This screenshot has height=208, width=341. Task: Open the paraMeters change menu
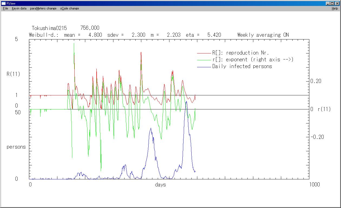(x=43, y=8)
